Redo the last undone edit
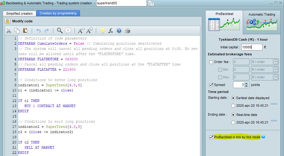The height and width of the screenshot is (156, 284). tap(47, 31)
